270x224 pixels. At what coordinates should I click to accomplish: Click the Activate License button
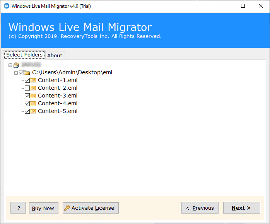point(91,208)
